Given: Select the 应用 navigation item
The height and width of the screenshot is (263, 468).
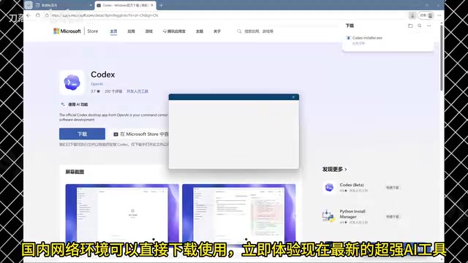Looking at the screenshot, I should [131, 31].
